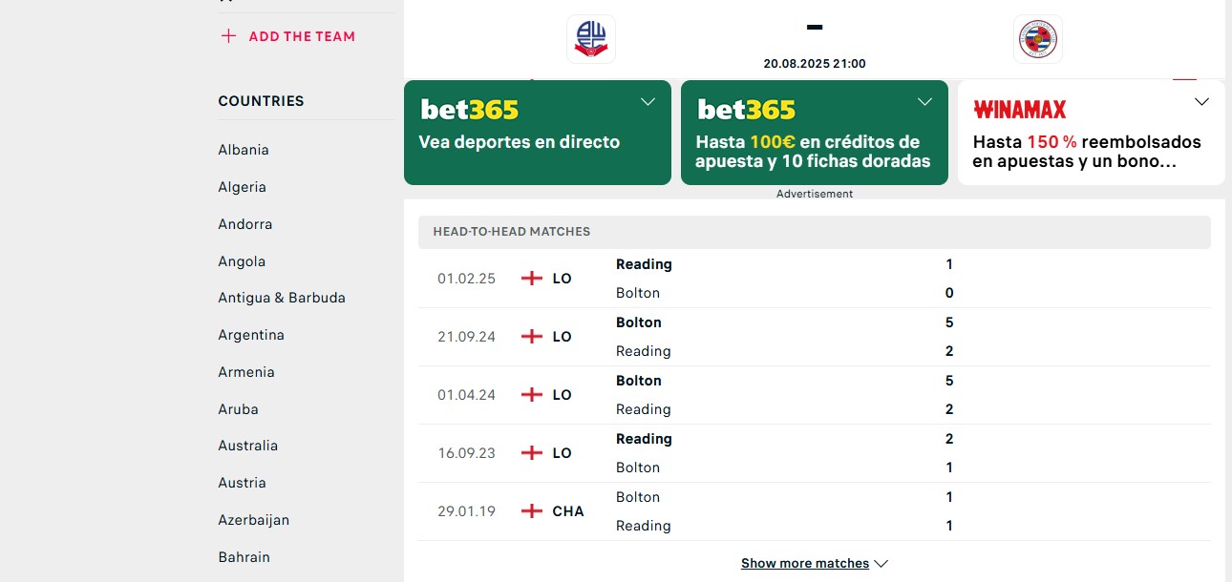Viewport: 1232px width, 582px height.
Task: Click the red plus icon beside ADD THE TEAM
Action: point(229,36)
